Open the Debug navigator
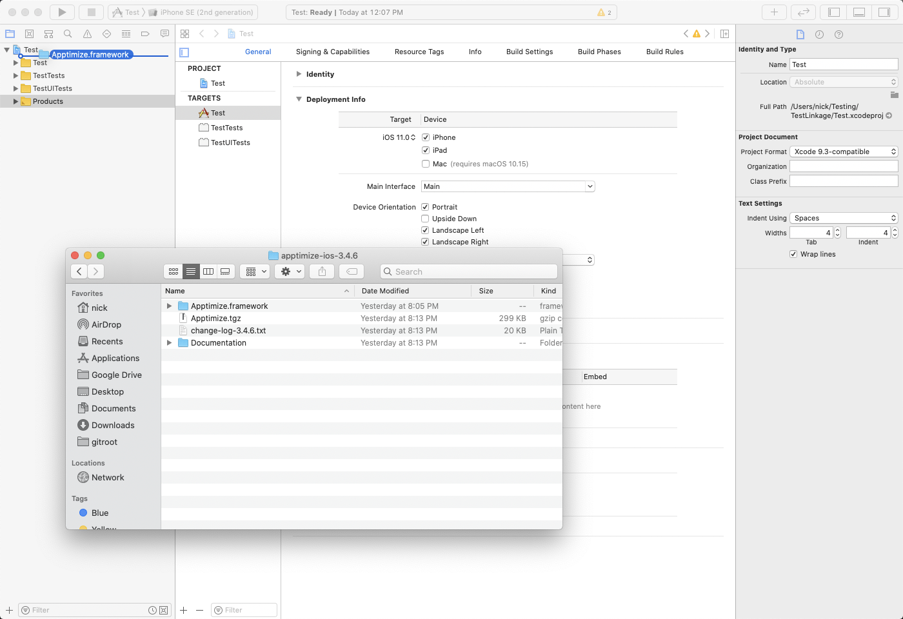This screenshot has width=903, height=619. tap(126, 34)
